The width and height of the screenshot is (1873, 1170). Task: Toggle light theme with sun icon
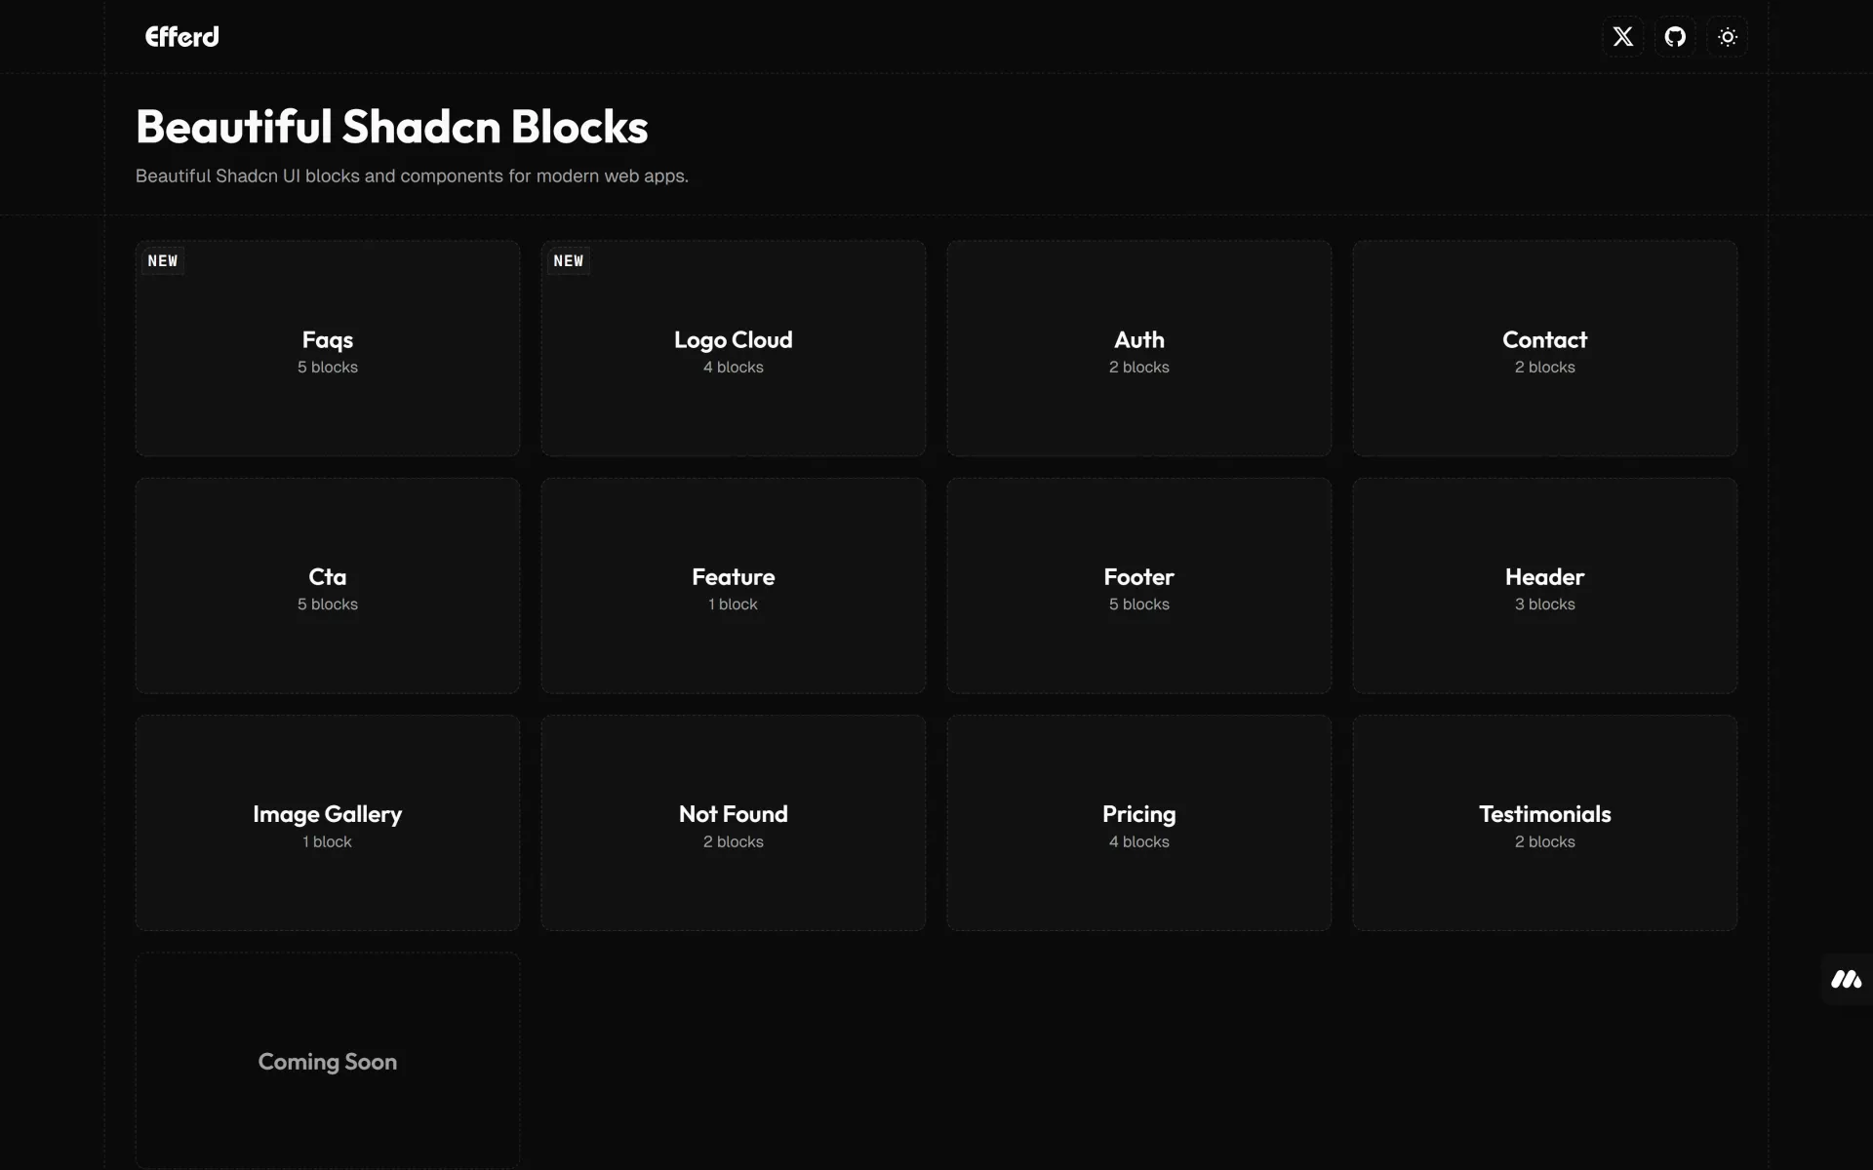tap(1727, 37)
